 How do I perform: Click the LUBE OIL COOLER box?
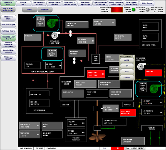coord(152,128)
